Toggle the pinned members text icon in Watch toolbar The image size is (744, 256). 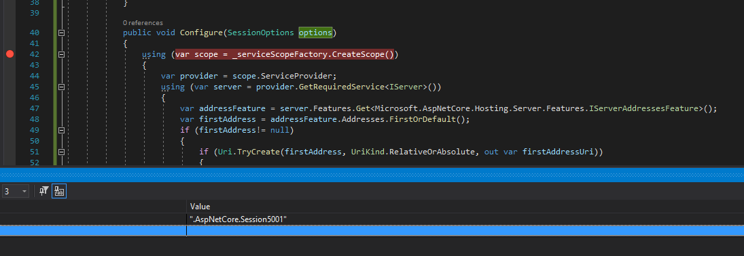tap(59, 191)
